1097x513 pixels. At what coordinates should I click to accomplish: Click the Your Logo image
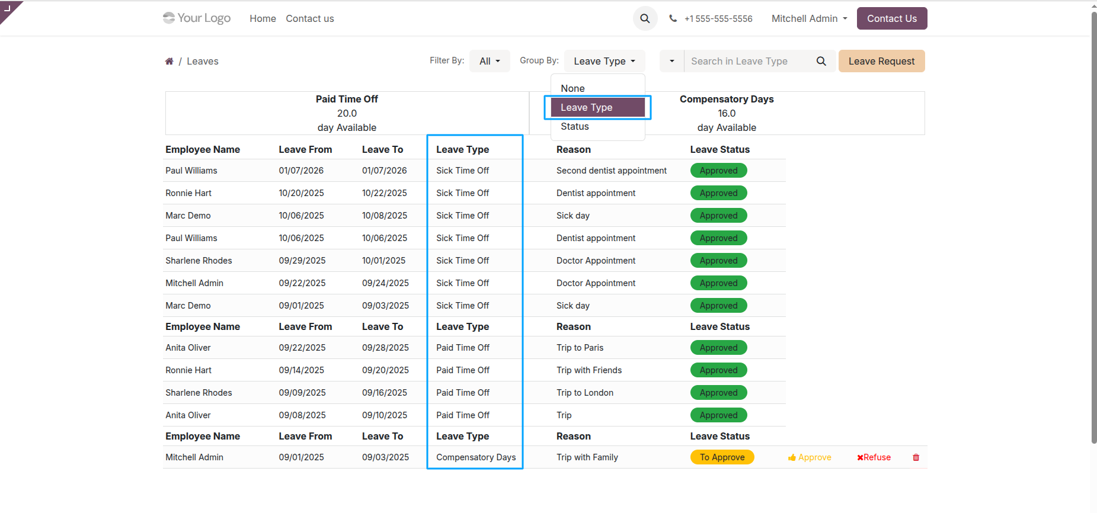[197, 18]
